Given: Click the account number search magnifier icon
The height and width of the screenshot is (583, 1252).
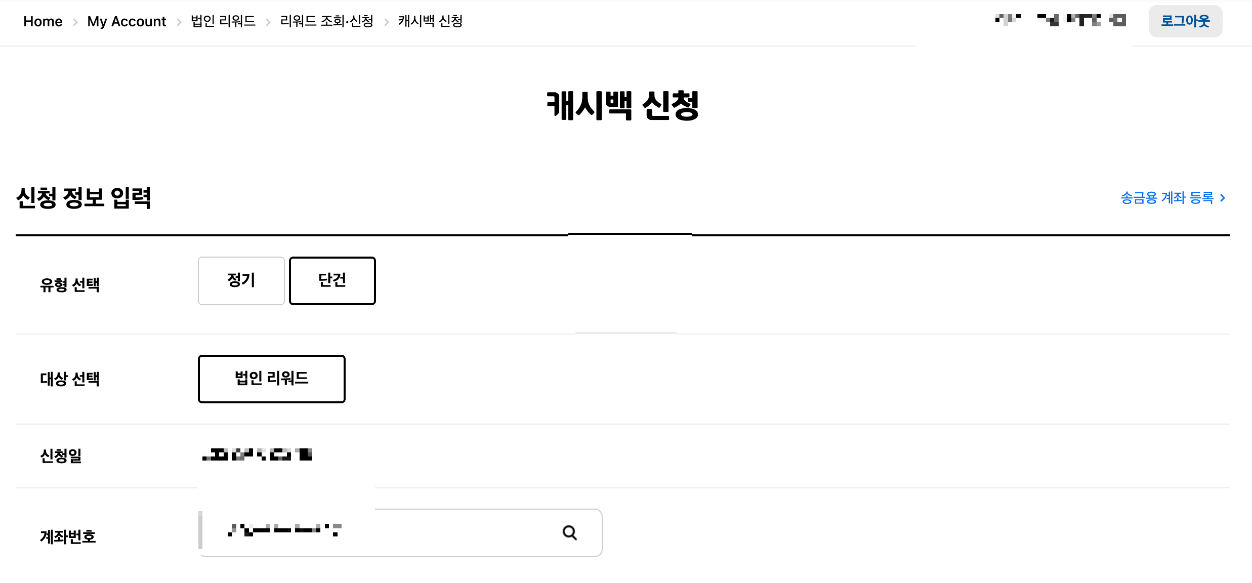Looking at the screenshot, I should [x=569, y=532].
